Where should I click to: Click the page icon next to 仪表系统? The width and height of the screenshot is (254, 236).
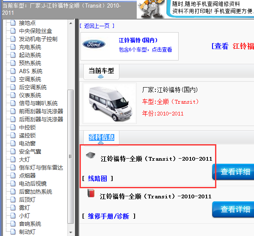13,95
